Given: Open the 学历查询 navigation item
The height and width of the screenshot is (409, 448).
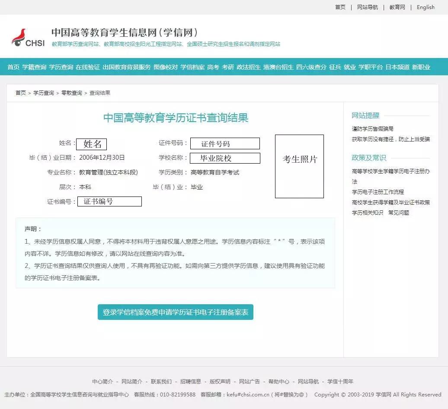Looking at the screenshot, I should tap(61, 68).
